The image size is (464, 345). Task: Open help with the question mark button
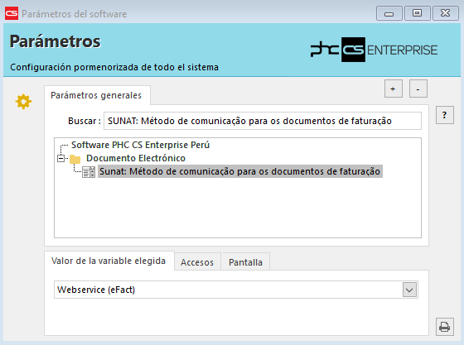point(444,115)
